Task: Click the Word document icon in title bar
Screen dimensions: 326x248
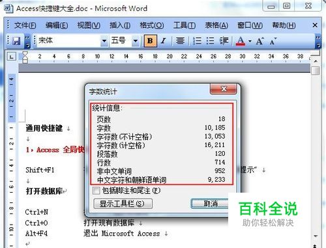Action: [8, 8]
